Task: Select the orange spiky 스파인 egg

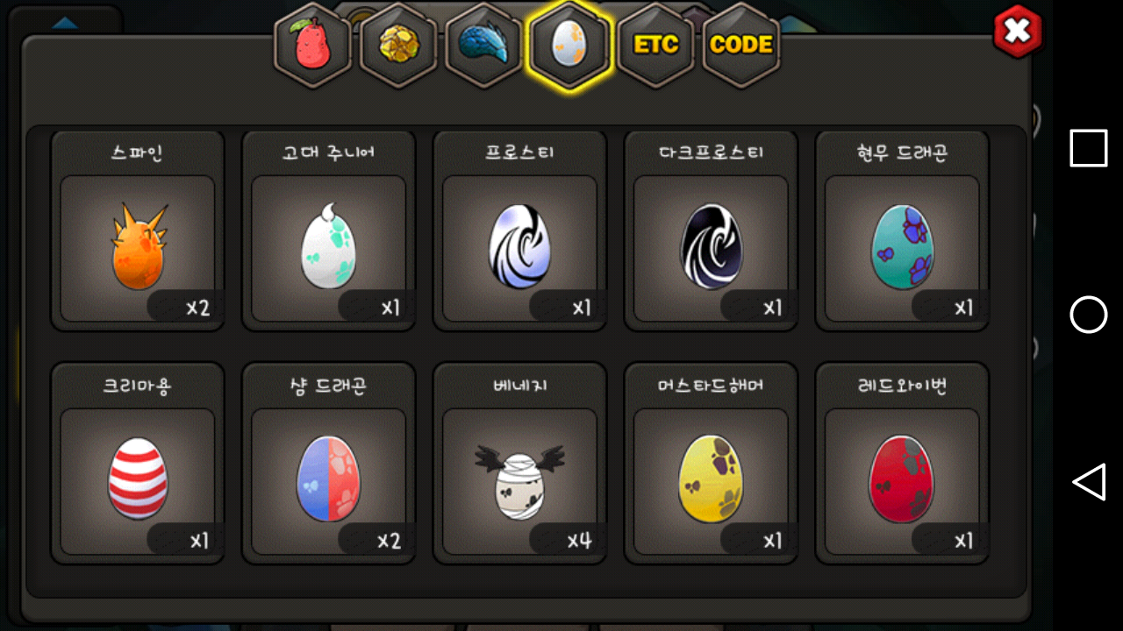Action: pos(138,230)
